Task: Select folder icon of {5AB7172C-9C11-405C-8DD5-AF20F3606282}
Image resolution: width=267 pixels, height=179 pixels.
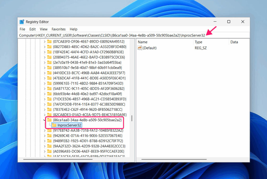Action: [x=49, y=89]
